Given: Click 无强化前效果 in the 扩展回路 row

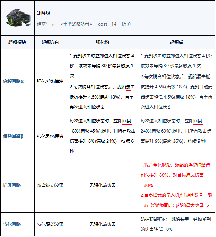Looking at the screenshot, I should click(103, 185).
